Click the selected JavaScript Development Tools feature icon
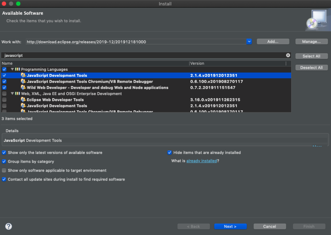Viewport: 331px width, 235px height. coord(23,75)
